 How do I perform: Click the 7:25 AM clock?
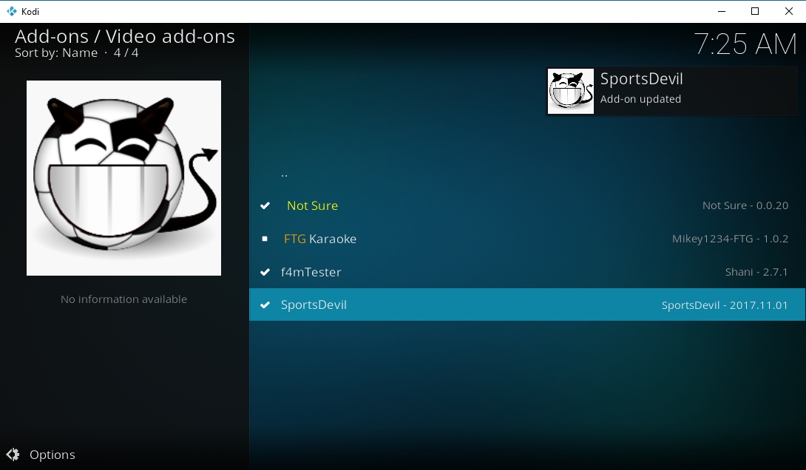click(745, 44)
